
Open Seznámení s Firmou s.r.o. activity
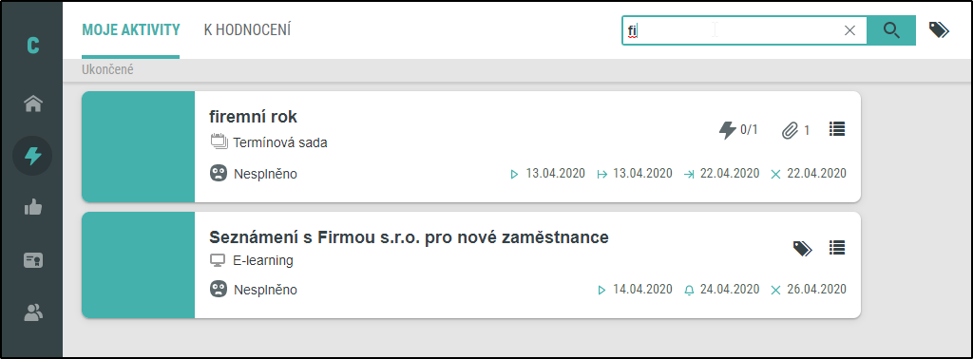coord(409,236)
